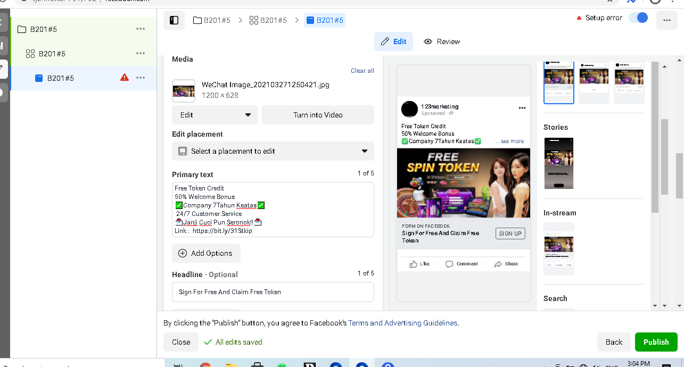The height and width of the screenshot is (367, 684).
Task: Click the Turn into Video button
Action: click(318, 115)
